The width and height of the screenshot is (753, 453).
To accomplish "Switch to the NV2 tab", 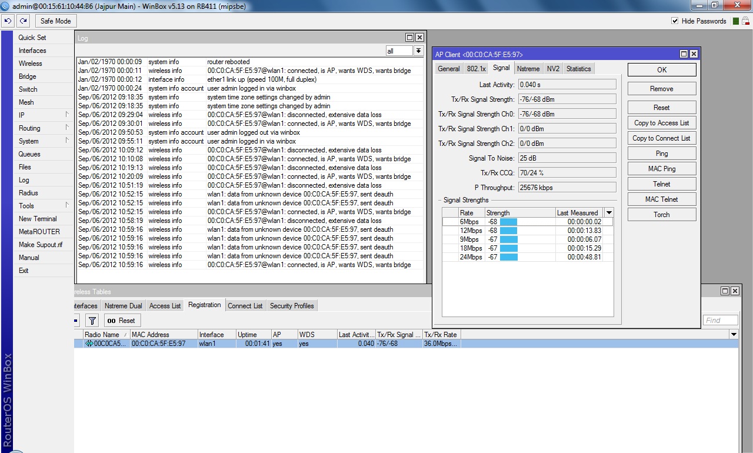I will pos(553,69).
